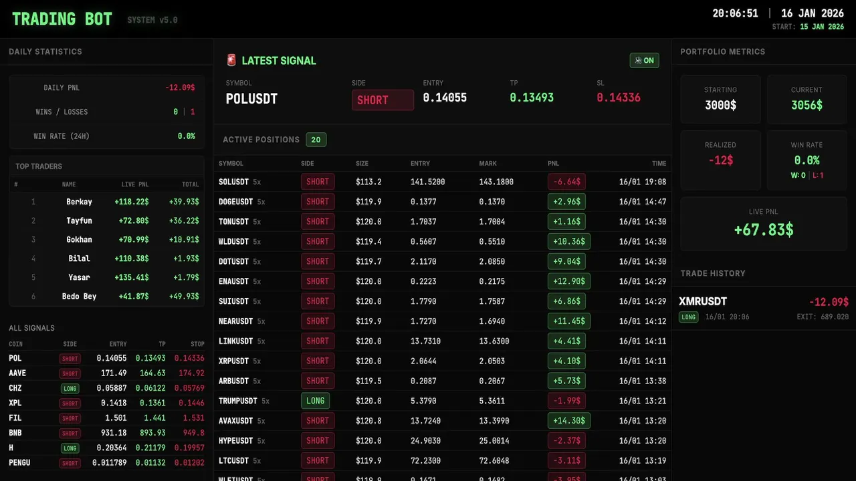The width and height of the screenshot is (856, 481).
Task: Click the LONG badge in trade history
Action: [x=689, y=317]
